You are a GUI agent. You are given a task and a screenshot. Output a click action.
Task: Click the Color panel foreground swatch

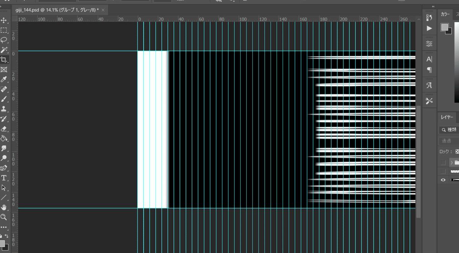(444, 27)
